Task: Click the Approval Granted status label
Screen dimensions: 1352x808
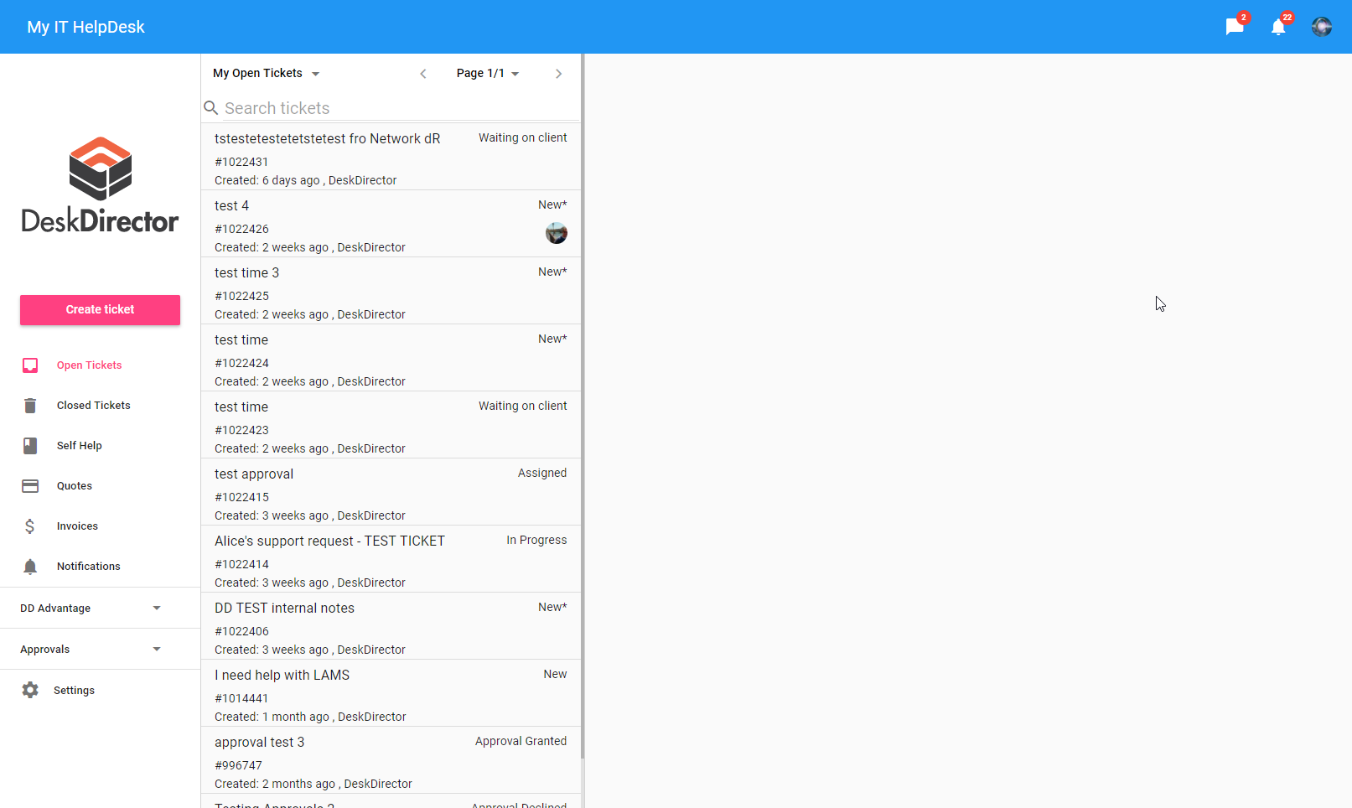Action: (521, 741)
